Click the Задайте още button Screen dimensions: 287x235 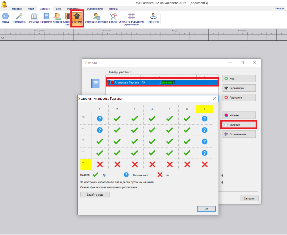pos(95,195)
